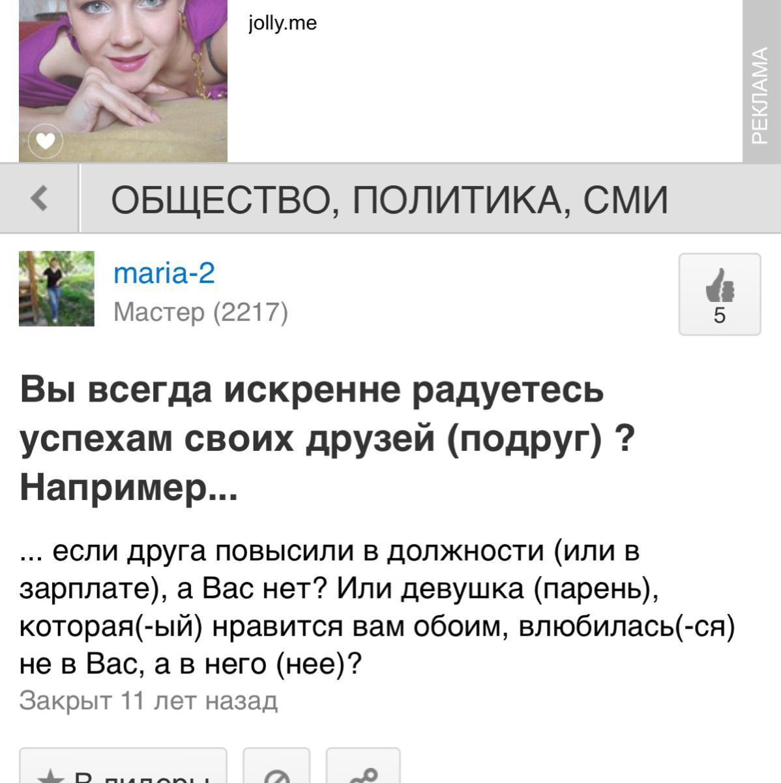
Task: Click the like counter showing 5
Action: tap(719, 315)
